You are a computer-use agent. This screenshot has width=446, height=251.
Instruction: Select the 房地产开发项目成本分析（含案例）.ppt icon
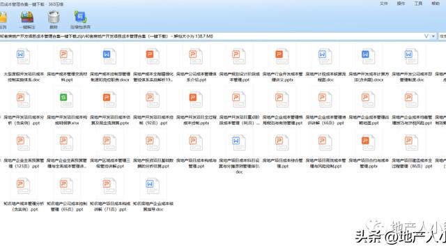coord(23,100)
